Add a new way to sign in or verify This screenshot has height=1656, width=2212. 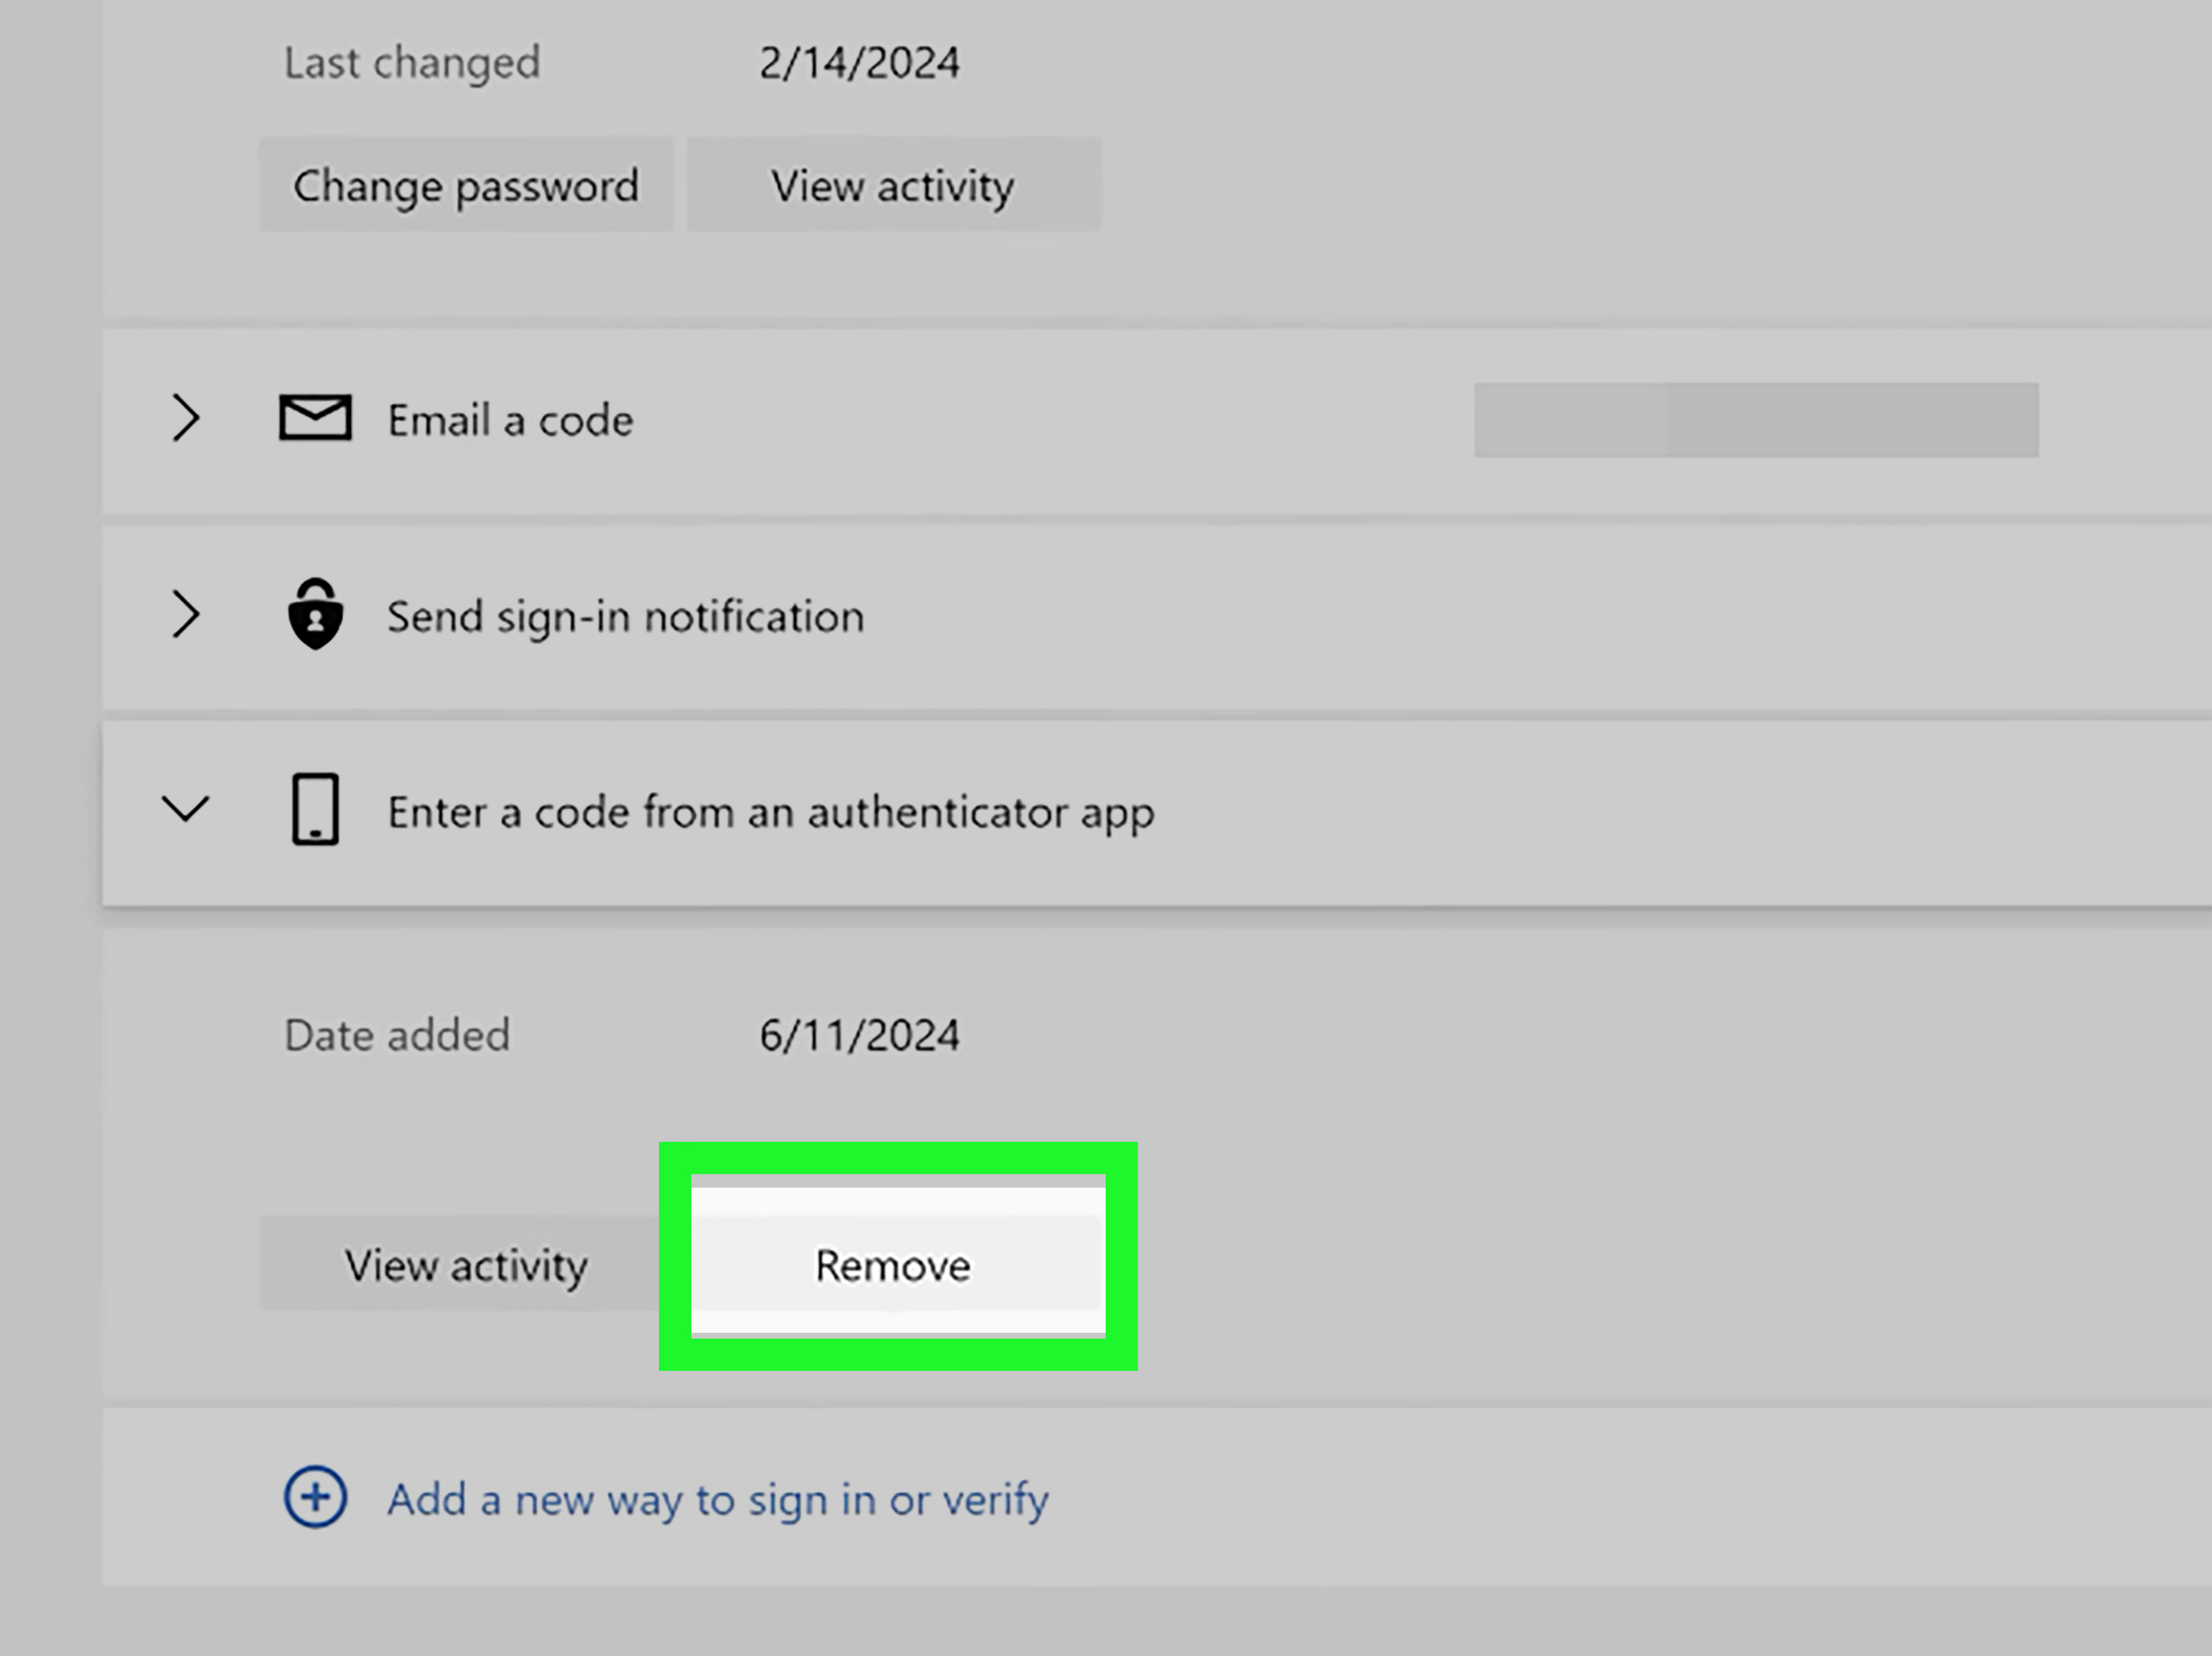point(717,1499)
